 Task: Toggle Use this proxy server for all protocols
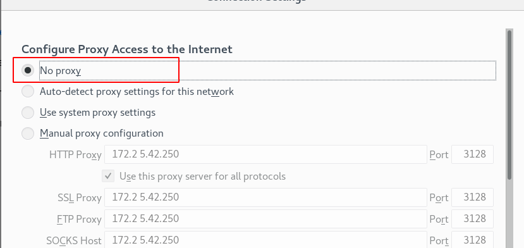[108, 176]
